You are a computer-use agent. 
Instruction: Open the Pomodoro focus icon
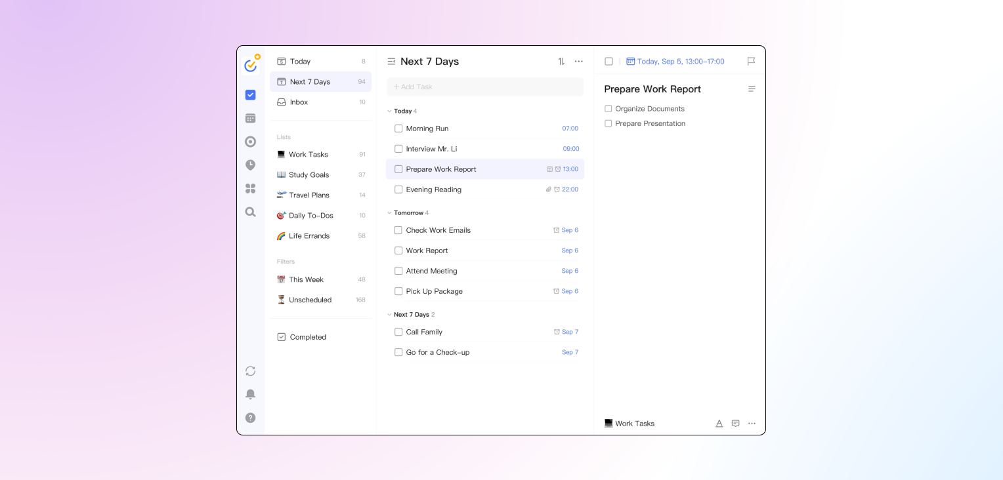(250, 142)
